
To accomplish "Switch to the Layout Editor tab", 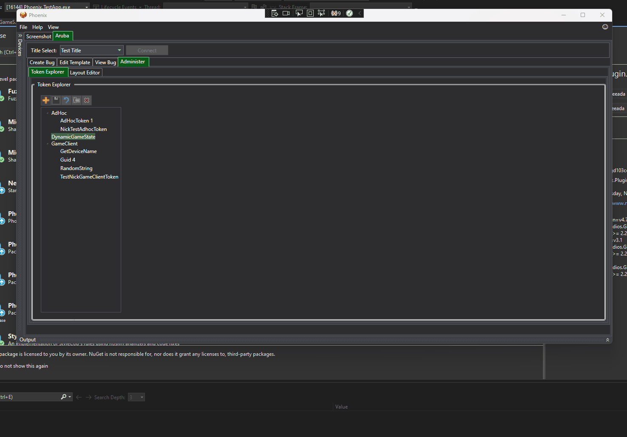I will (x=85, y=73).
